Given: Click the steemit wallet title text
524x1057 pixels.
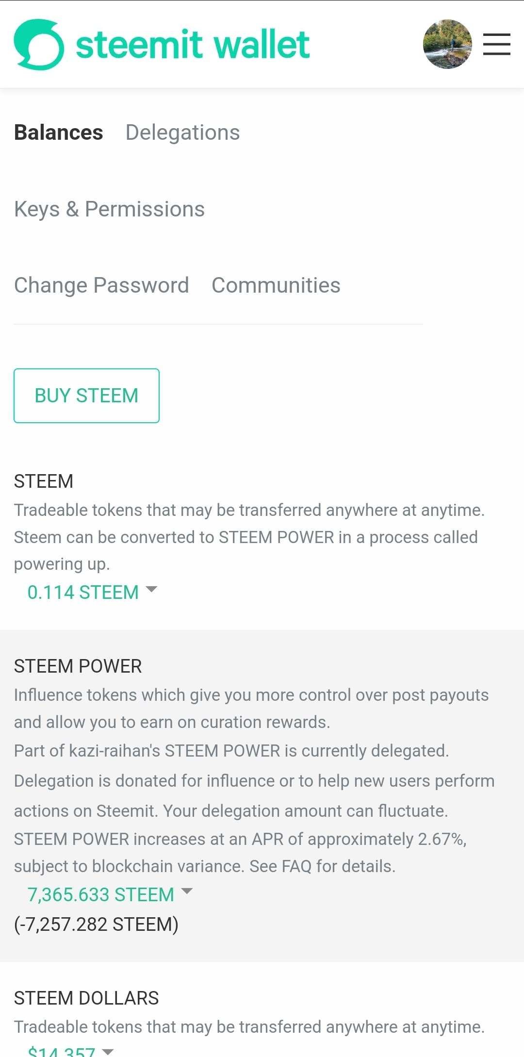Looking at the screenshot, I should (193, 45).
